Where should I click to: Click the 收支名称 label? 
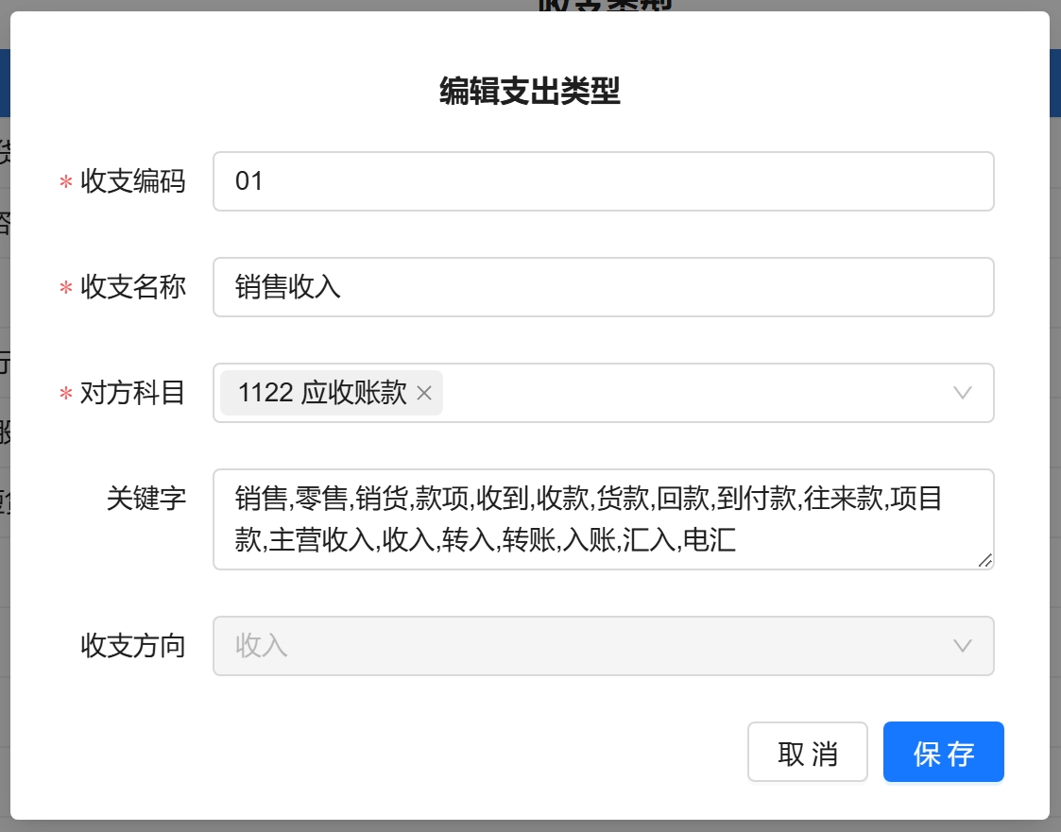(x=132, y=287)
